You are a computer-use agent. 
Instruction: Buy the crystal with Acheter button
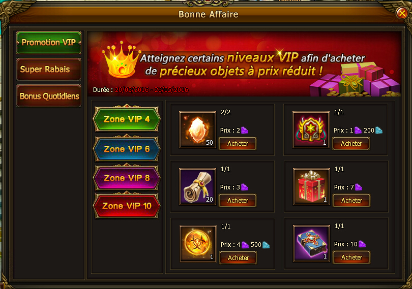[238, 144]
